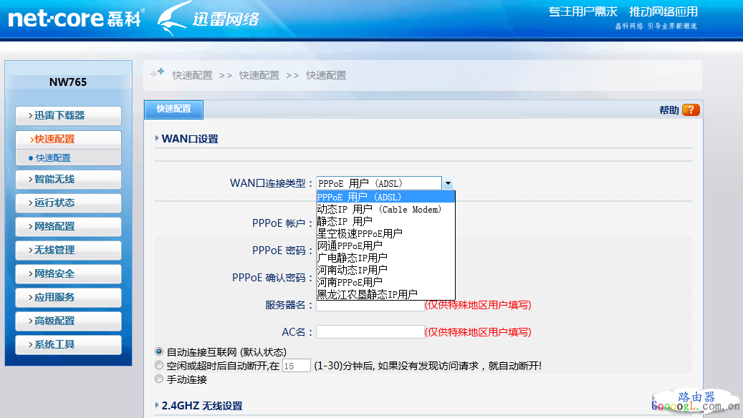Open the 智能无线 sidebar menu
743x418 pixels.
(68, 180)
